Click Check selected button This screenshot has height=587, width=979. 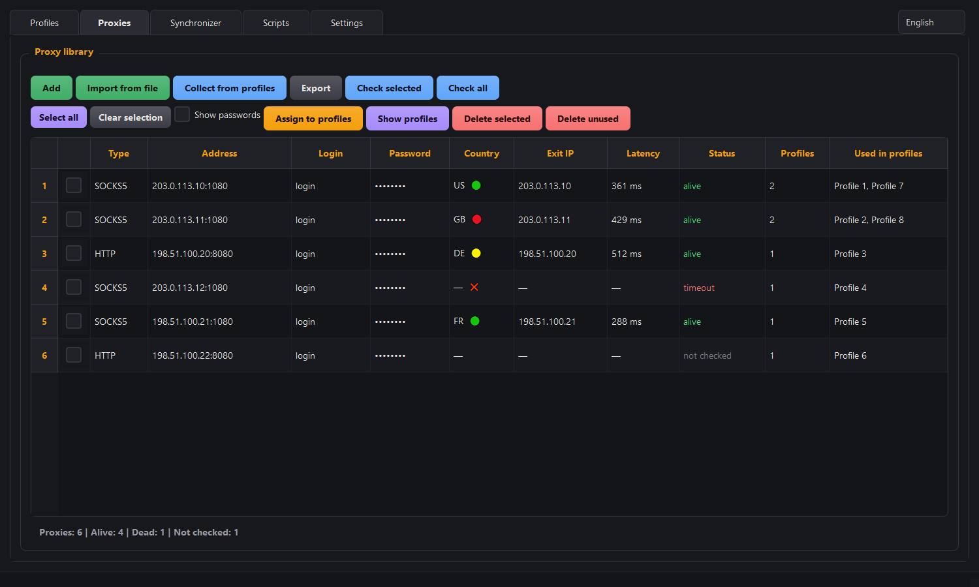pos(389,88)
